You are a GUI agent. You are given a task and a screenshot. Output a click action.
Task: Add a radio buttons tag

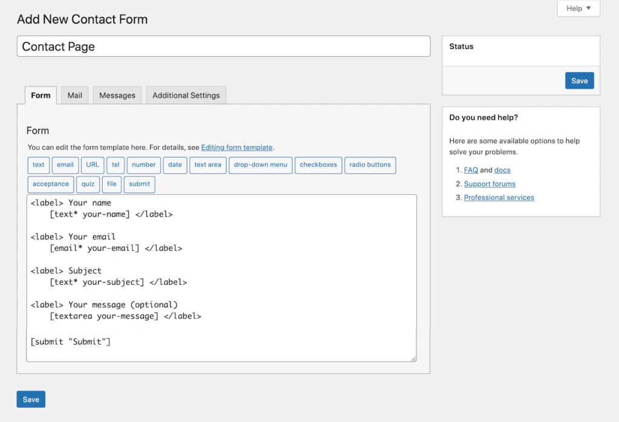pos(370,165)
